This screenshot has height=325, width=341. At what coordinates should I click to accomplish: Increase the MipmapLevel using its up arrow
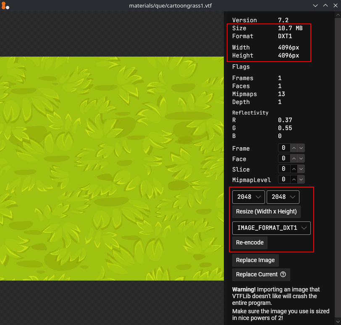tap(294, 179)
